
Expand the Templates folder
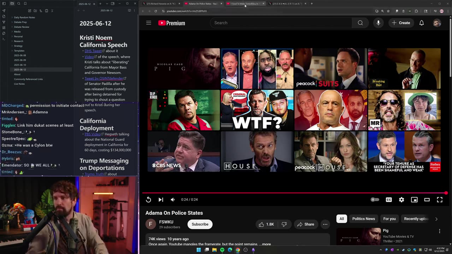pos(19,51)
